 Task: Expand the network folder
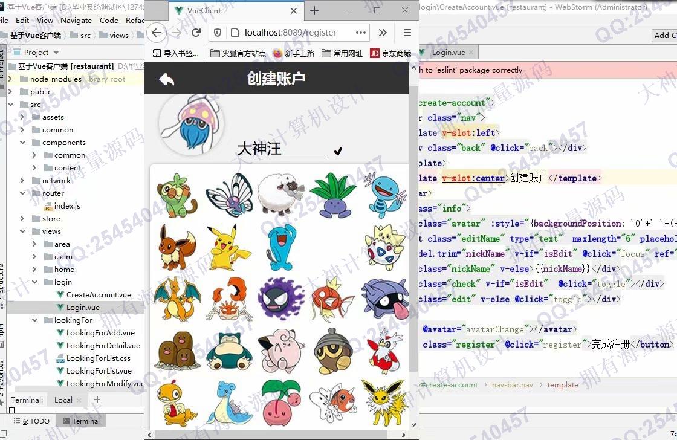click(x=22, y=181)
